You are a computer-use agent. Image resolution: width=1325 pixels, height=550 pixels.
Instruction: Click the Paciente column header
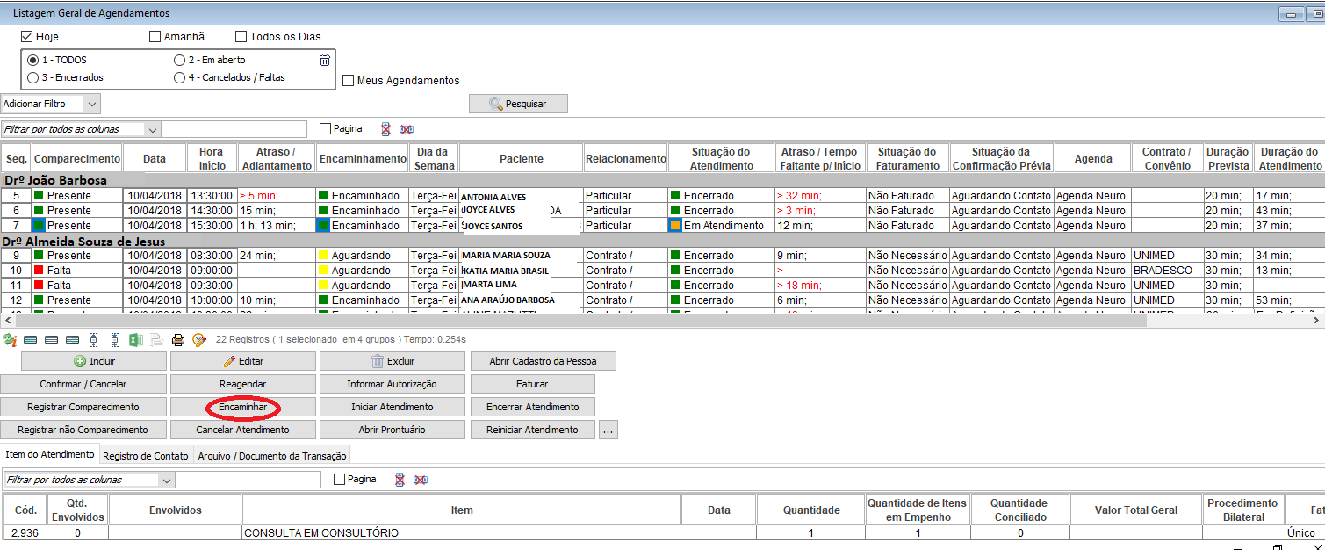522,159
